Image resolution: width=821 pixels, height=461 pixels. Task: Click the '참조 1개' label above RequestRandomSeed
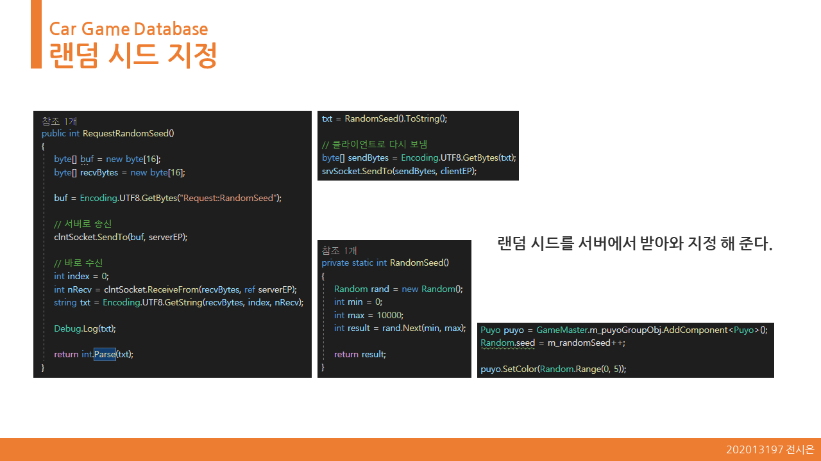coord(60,121)
